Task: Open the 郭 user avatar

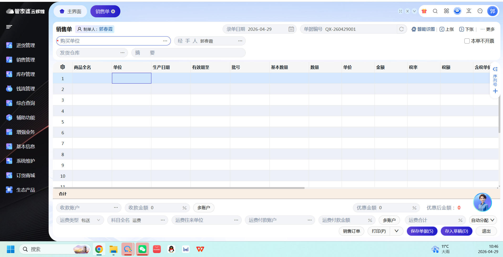Action: (x=492, y=11)
